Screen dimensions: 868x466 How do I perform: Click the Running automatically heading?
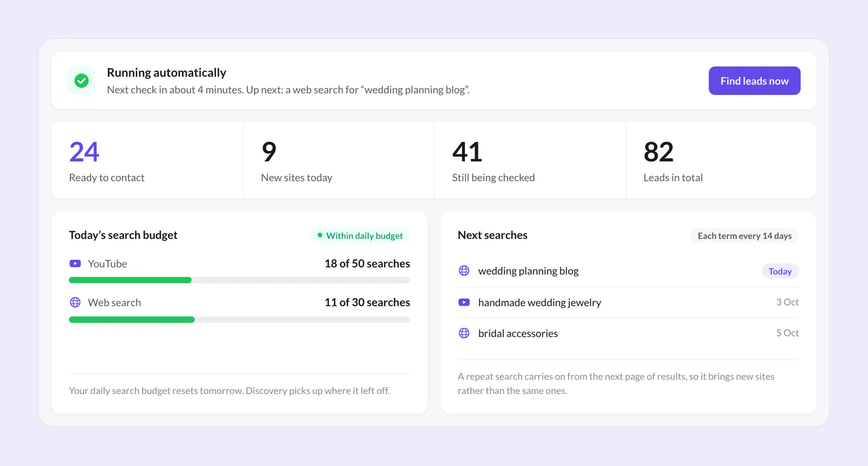coord(167,73)
